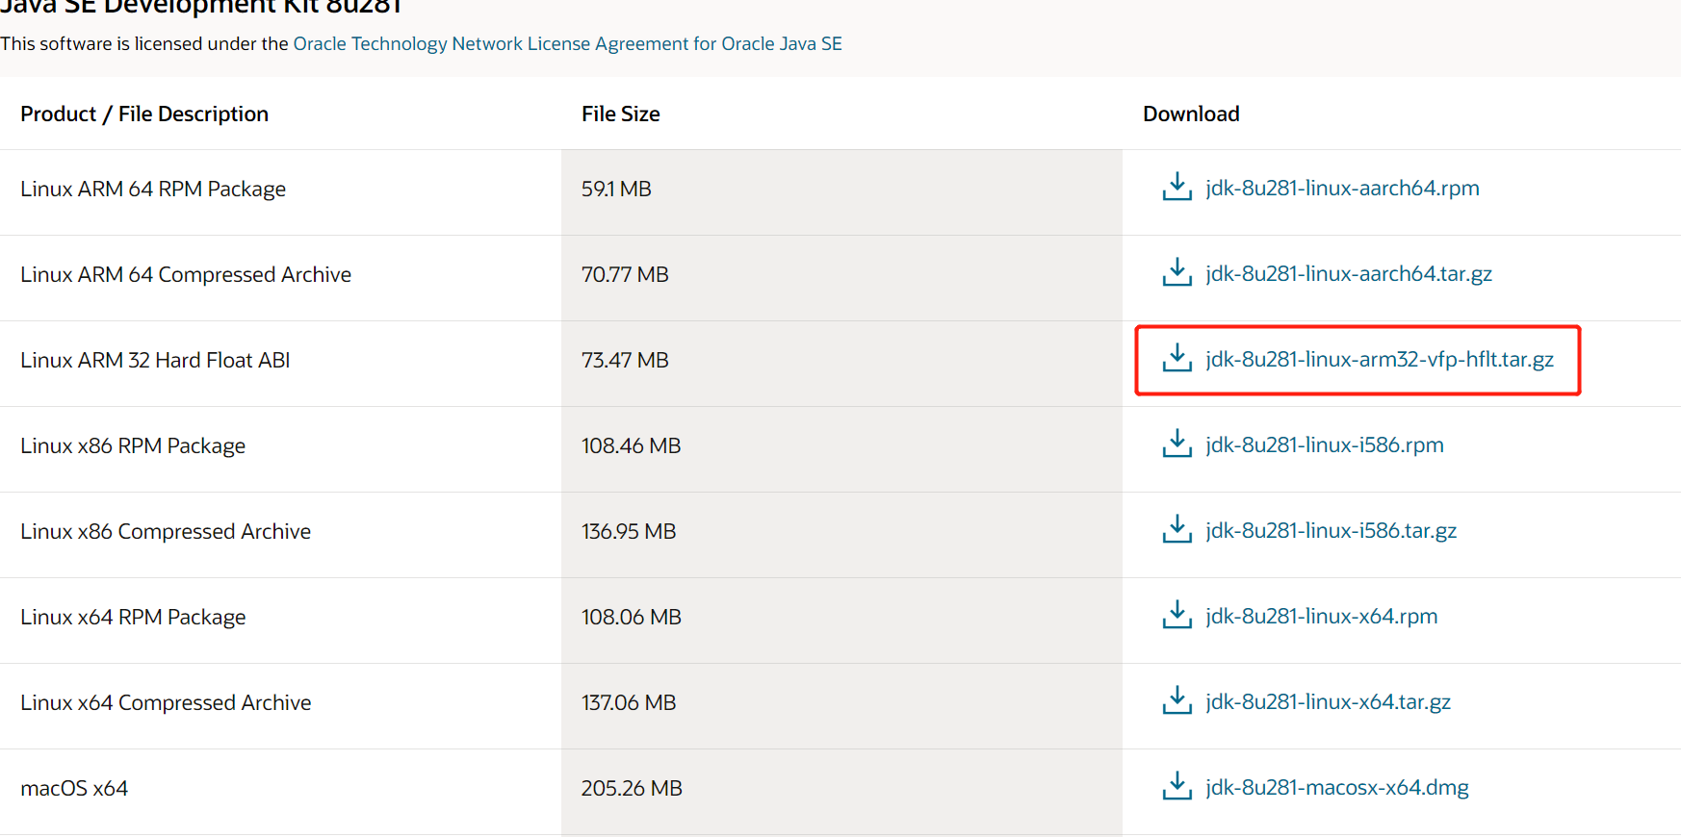Select 'Linux x86 RPM Package' text
The width and height of the screenshot is (1681, 837).
point(133,445)
